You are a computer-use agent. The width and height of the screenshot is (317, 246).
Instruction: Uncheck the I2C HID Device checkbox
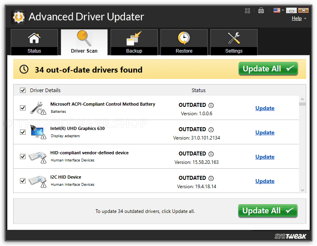(x=23, y=181)
